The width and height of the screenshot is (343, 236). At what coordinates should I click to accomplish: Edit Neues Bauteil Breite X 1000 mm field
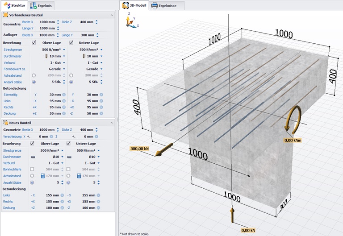click(47, 129)
